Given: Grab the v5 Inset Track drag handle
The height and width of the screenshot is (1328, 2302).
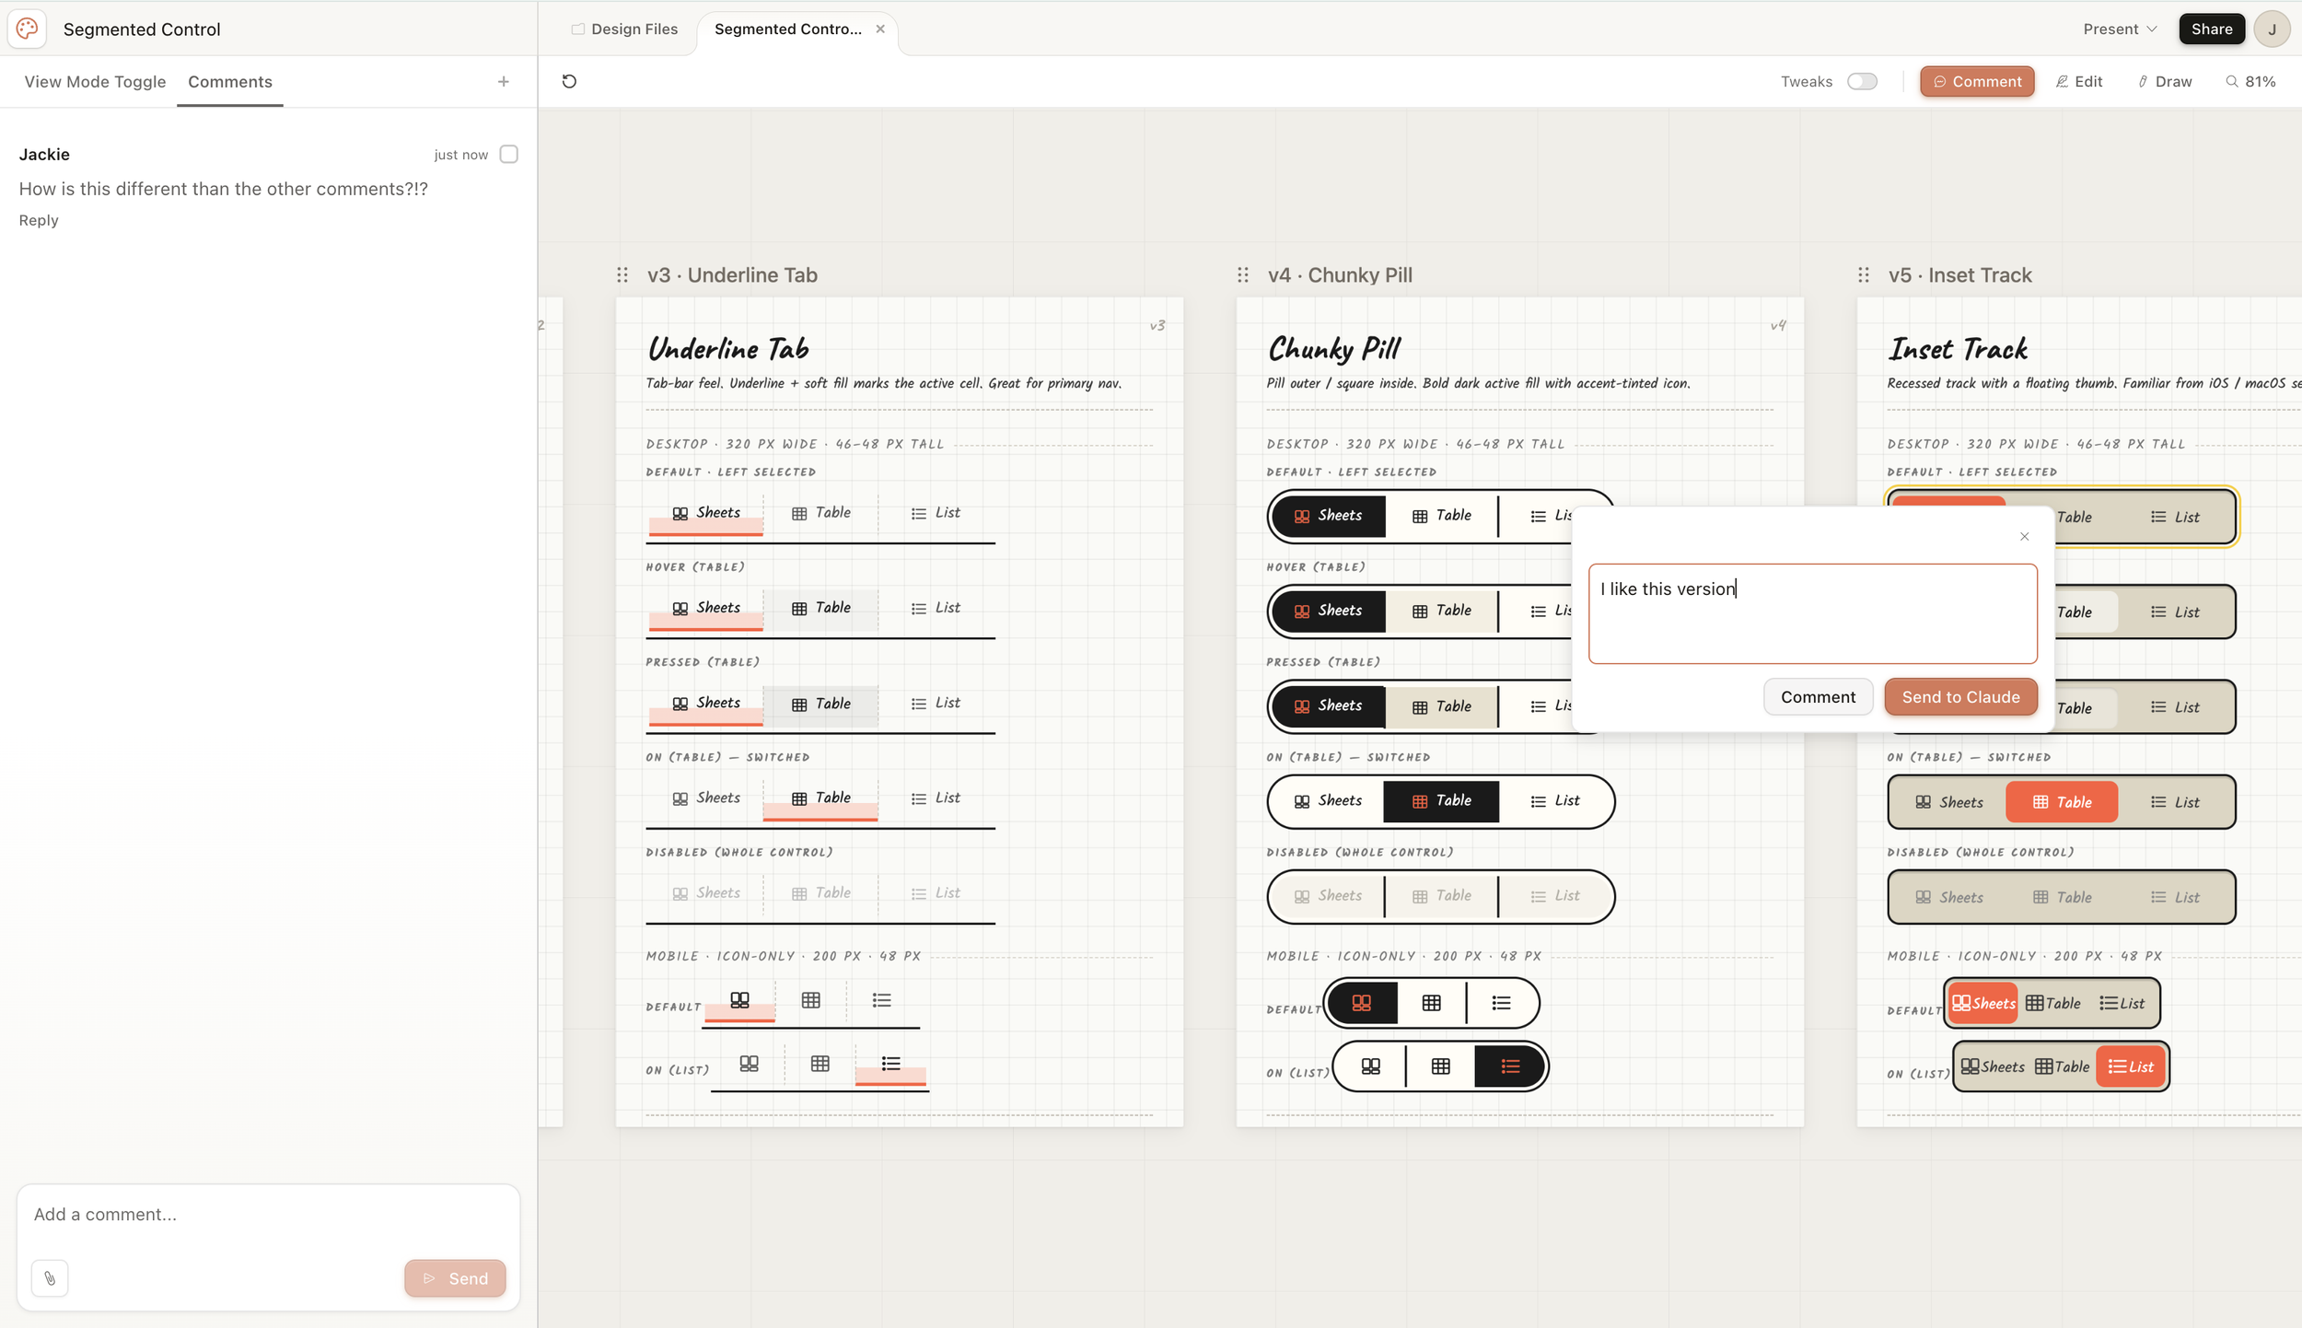Looking at the screenshot, I should (1864, 274).
